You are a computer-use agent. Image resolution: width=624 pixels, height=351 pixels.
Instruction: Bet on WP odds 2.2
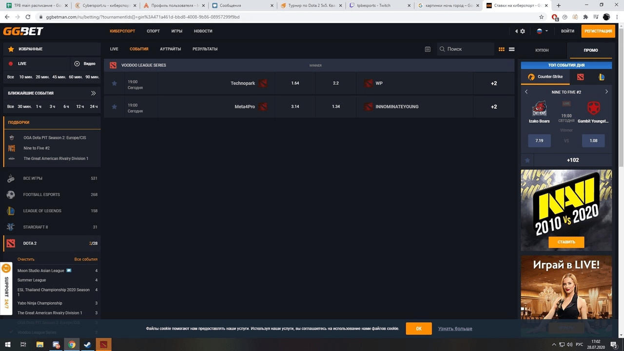pyautogui.click(x=336, y=83)
